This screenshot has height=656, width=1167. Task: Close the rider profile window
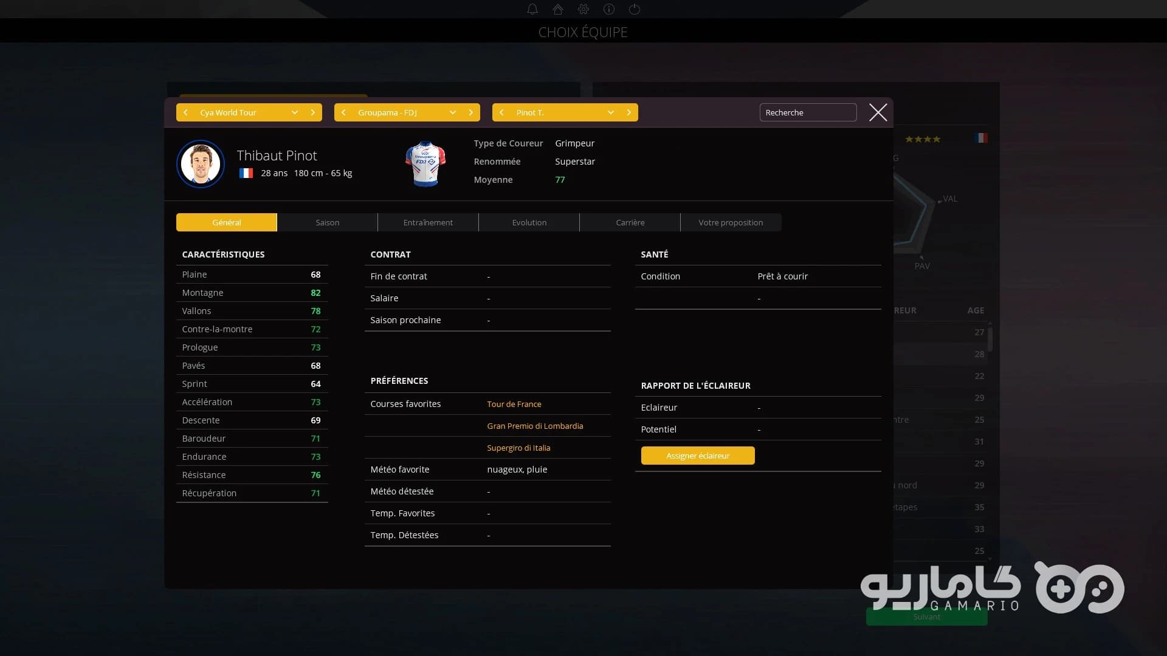tap(878, 112)
